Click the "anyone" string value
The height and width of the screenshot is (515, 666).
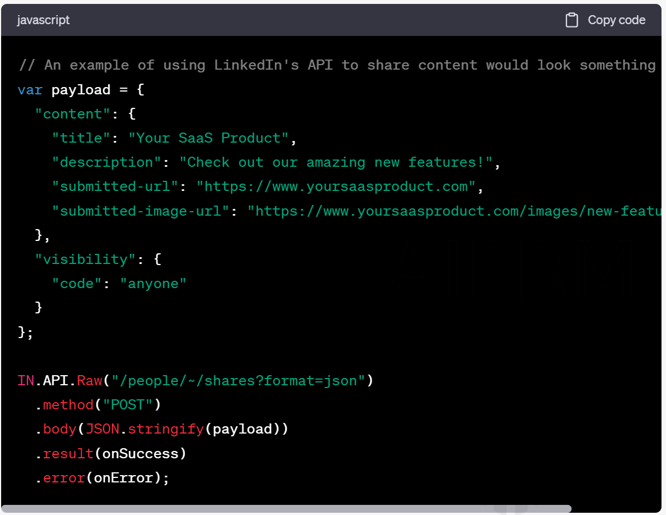coord(153,284)
